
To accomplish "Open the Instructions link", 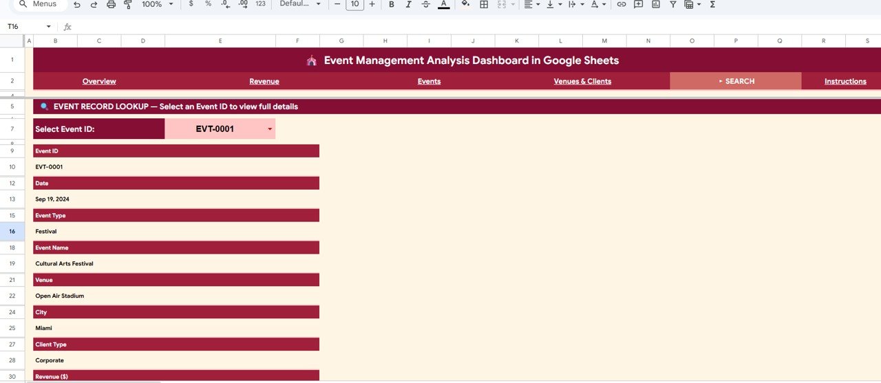I will 845,81.
